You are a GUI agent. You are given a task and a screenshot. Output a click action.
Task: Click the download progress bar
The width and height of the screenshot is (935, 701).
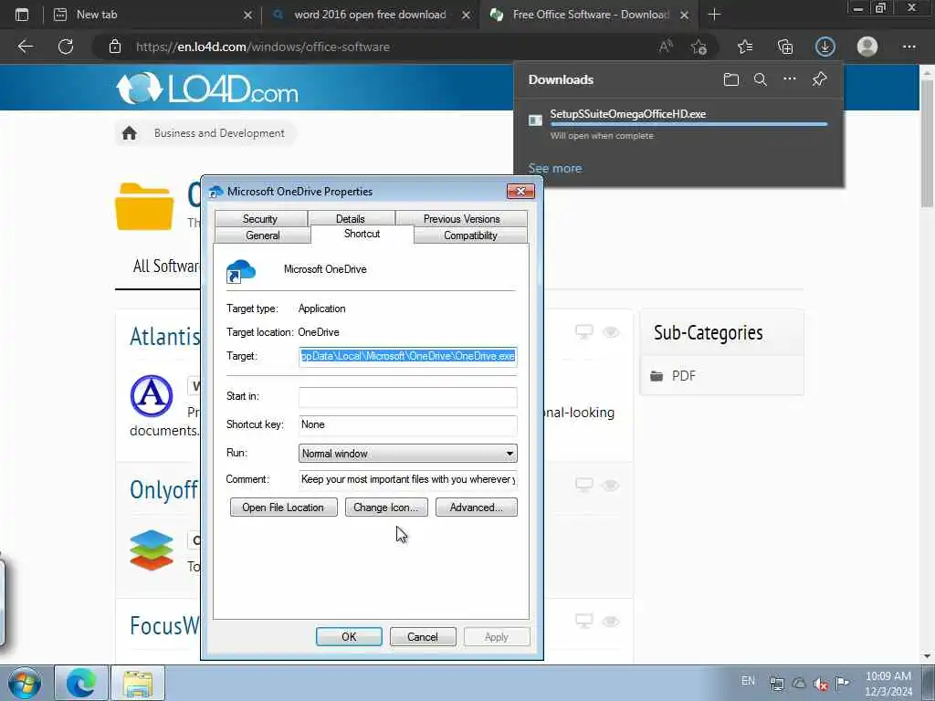[x=688, y=124]
